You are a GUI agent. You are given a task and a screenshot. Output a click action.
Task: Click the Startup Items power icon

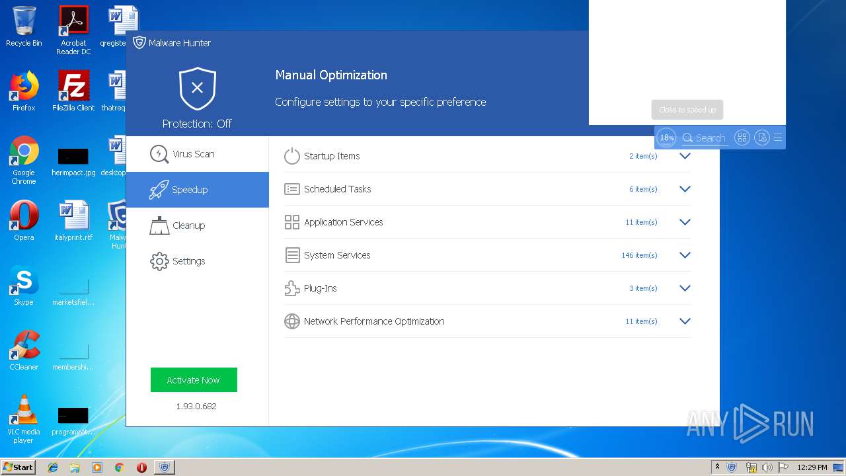tap(291, 156)
